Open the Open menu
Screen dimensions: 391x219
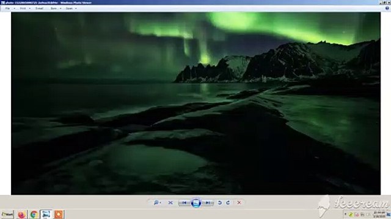[x=69, y=9]
